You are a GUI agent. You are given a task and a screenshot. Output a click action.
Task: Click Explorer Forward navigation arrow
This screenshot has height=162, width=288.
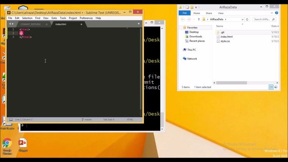(189, 19)
